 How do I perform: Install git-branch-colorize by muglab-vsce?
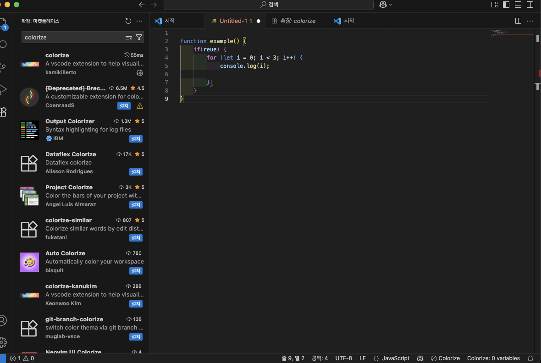coord(136,337)
